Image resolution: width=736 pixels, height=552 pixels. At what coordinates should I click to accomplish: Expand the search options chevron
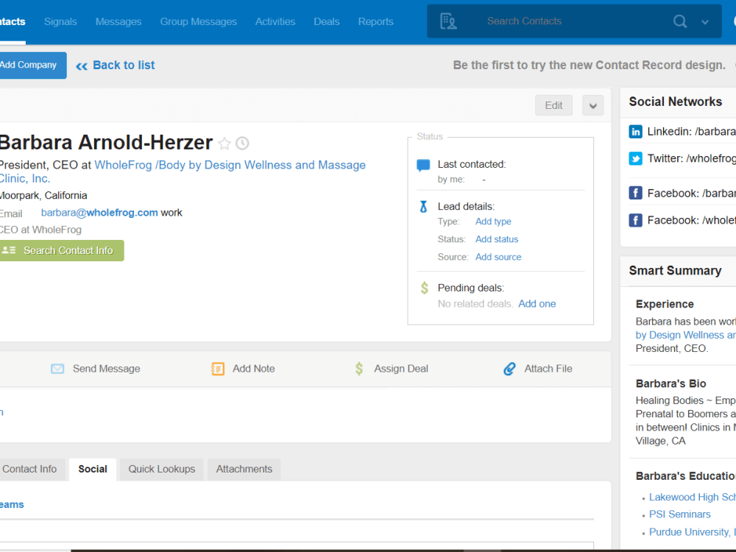pos(704,21)
